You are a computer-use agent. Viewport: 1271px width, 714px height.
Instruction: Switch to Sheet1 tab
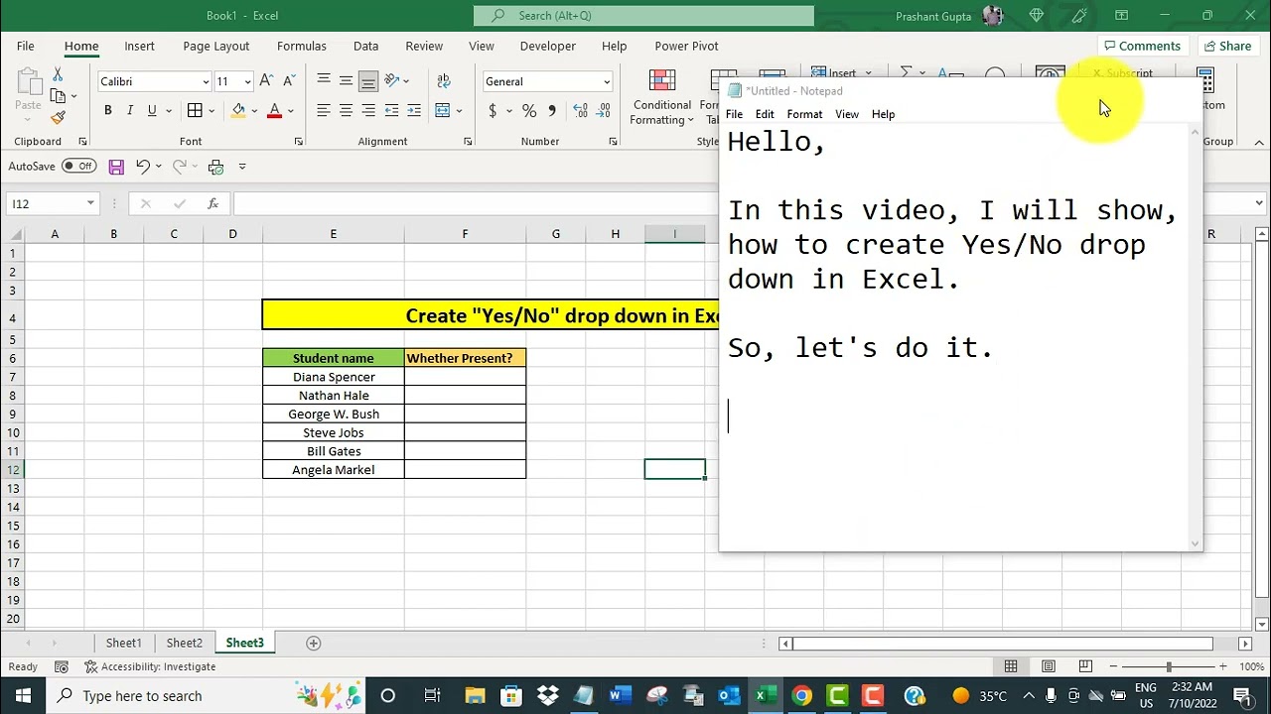[x=124, y=643]
